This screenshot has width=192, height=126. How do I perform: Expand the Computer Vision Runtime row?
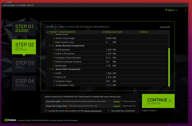(x=54, y=58)
